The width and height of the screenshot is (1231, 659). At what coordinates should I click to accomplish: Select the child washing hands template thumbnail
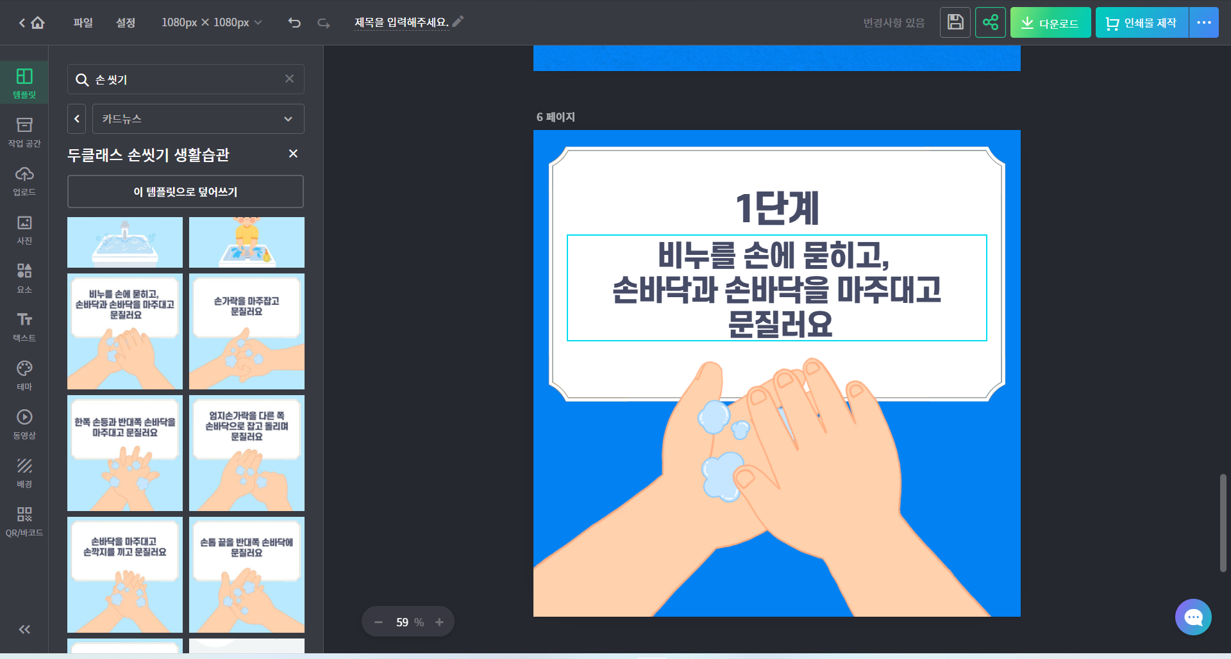coord(247,242)
